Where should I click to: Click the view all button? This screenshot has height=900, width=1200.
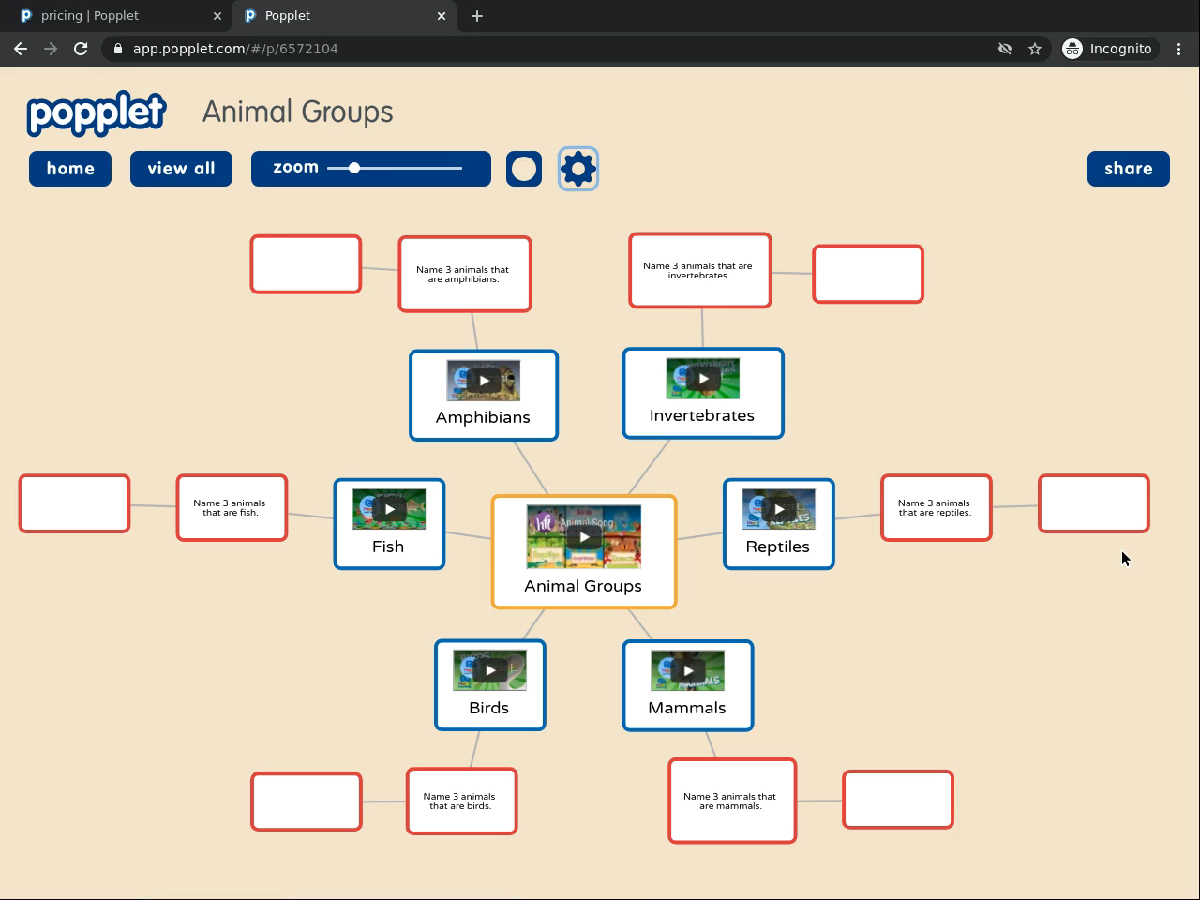[181, 169]
